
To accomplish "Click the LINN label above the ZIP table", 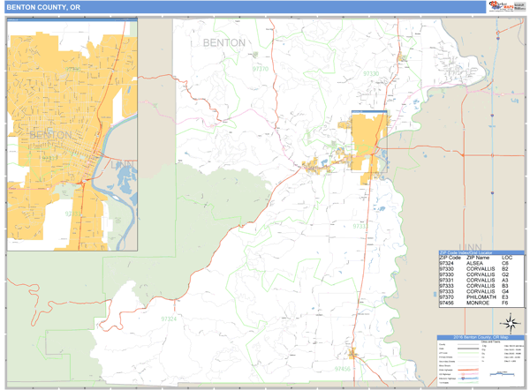I will click(470, 247).
